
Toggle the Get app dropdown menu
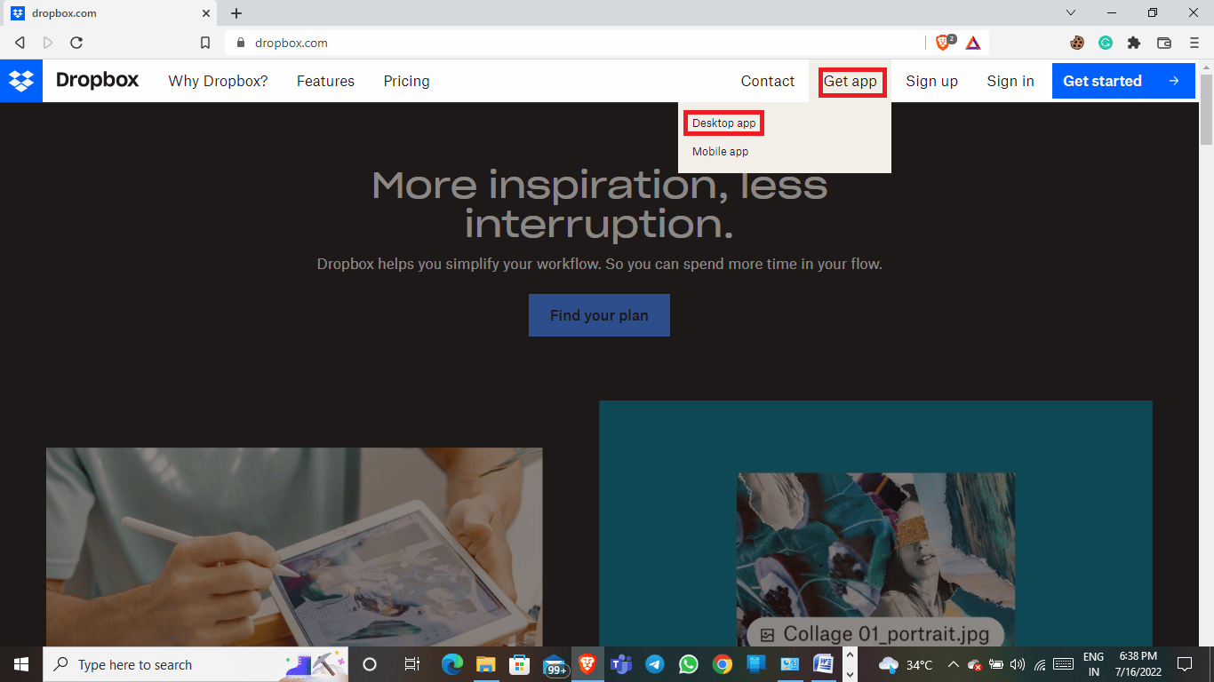tap(851, 82)
